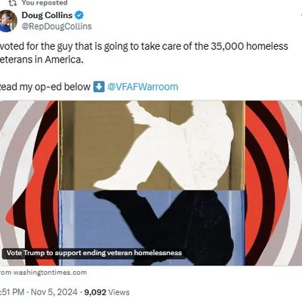
Task: Click the tweet's post time
Action: [x=12, y=292]
